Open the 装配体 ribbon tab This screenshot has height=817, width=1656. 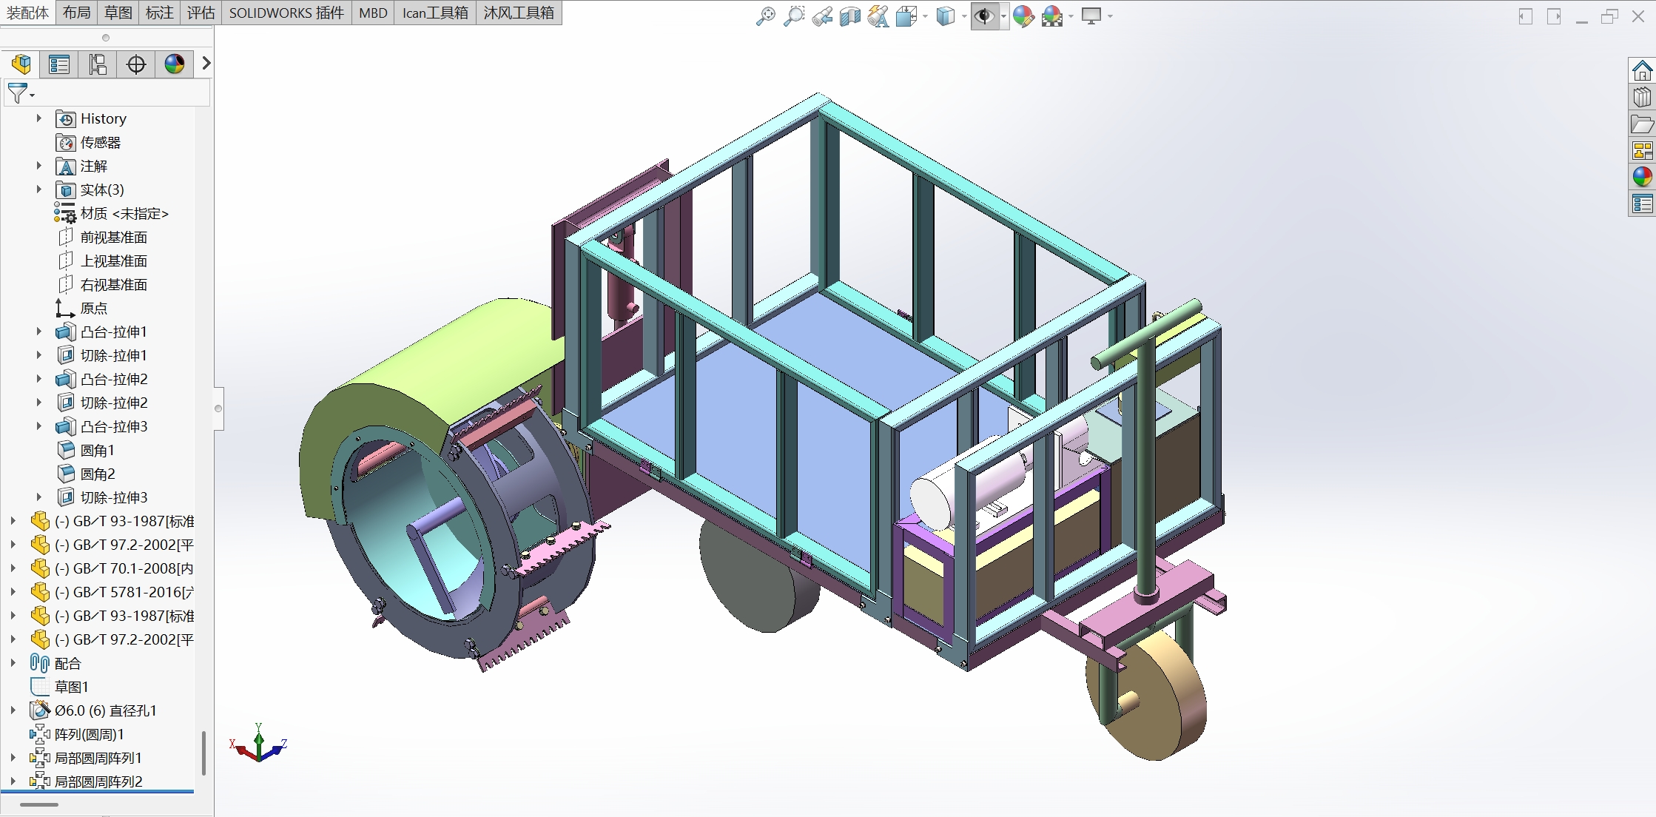pyautogui.click(x=27, y=13)
